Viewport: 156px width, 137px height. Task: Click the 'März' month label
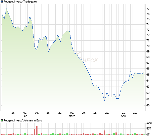pos(72,116)
